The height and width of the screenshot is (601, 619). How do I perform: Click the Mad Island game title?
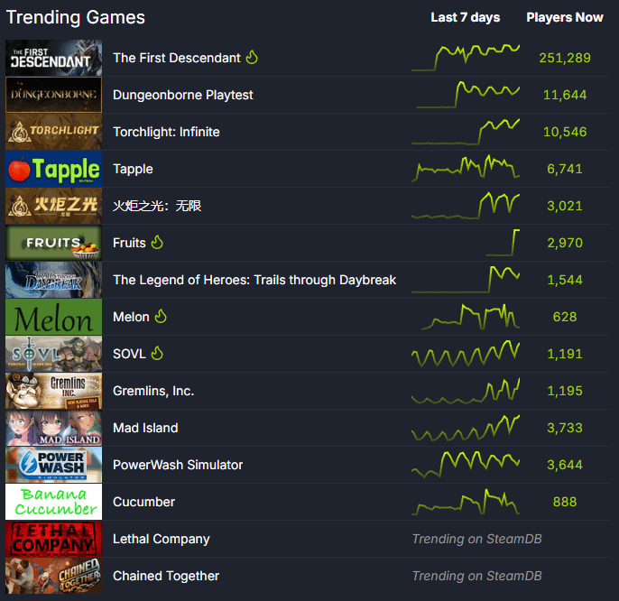pos(145,428)
